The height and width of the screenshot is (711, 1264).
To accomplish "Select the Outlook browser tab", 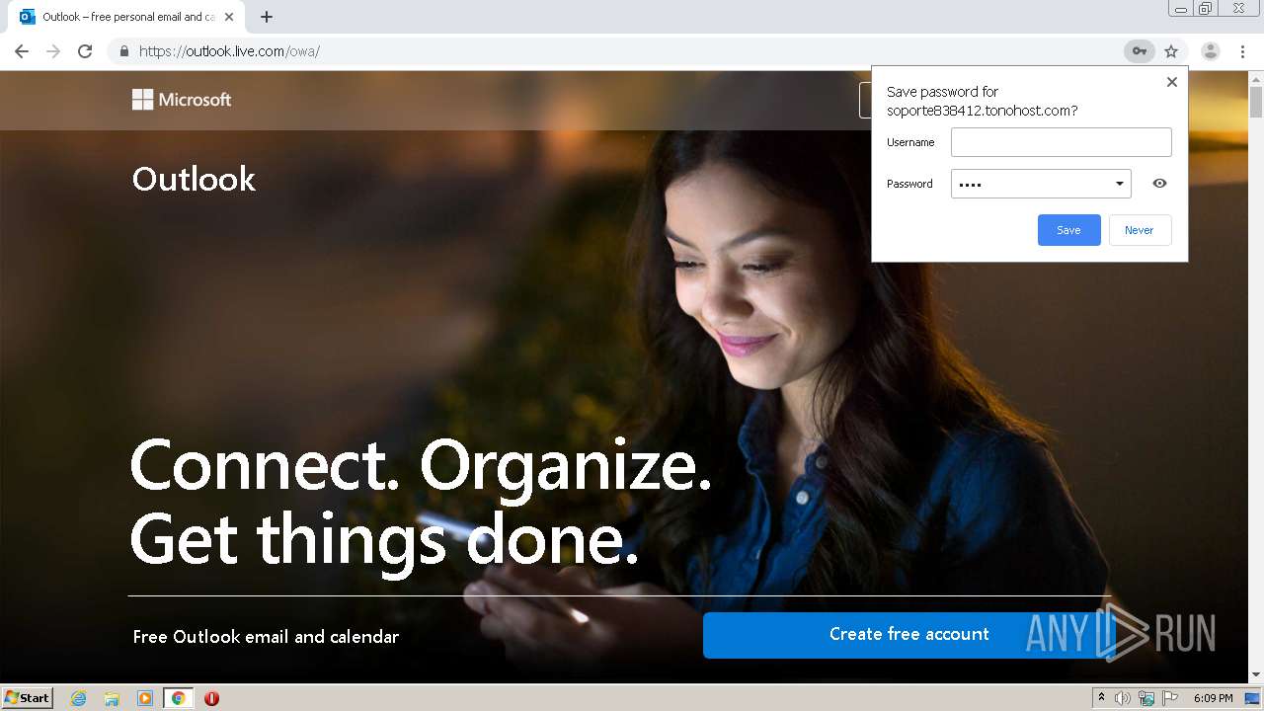I will tap(125, 17).
